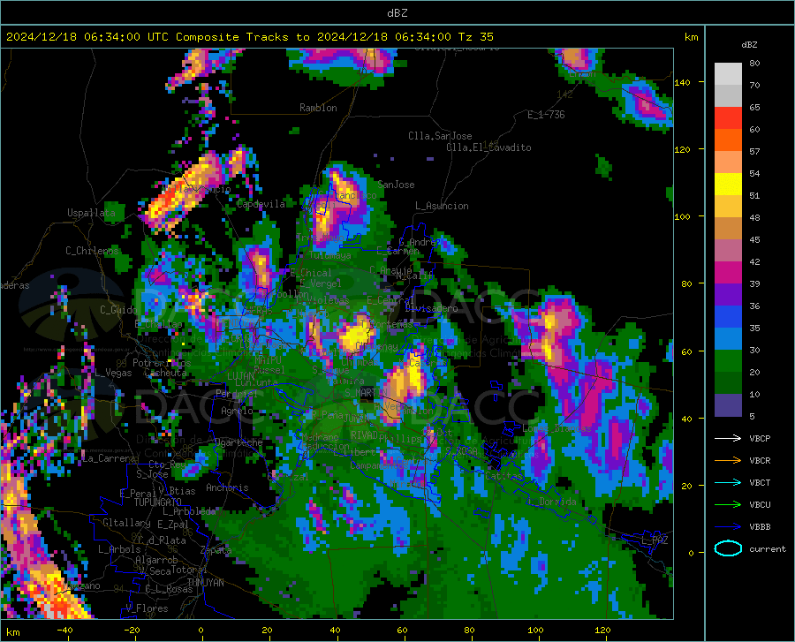Click the VBCP legend label

[x=760, y=438]
